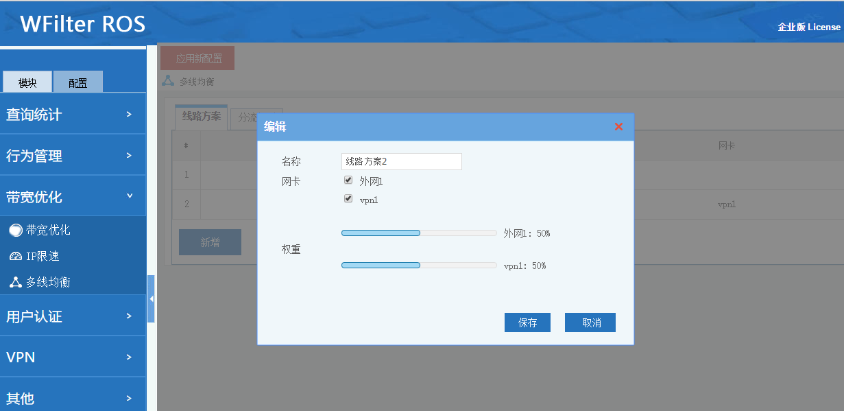Switch to the 配置 tab
Viewport: 844px width, 411px height.
(x=77, y=83)
